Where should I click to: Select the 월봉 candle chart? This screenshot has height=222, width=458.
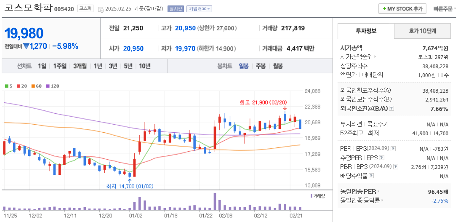(x=278, y=66)
